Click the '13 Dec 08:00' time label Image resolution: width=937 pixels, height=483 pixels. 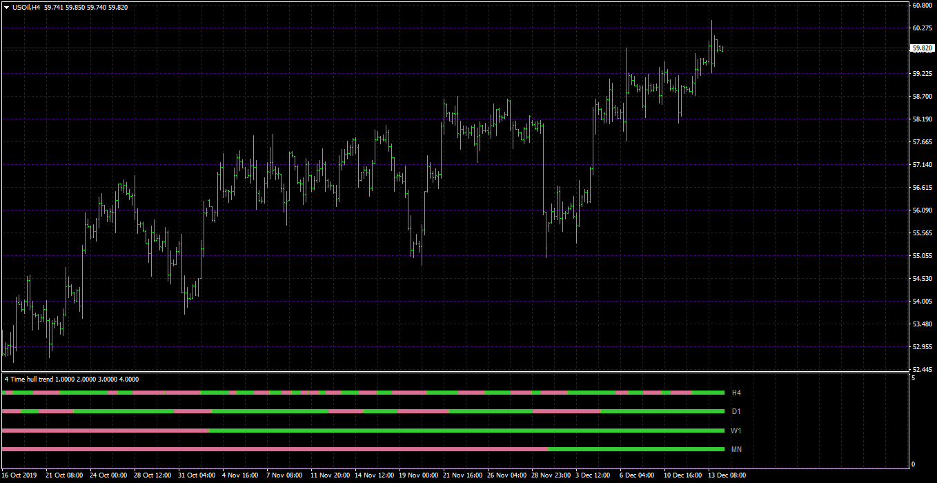pyautogui.click(x=727, y=475)
